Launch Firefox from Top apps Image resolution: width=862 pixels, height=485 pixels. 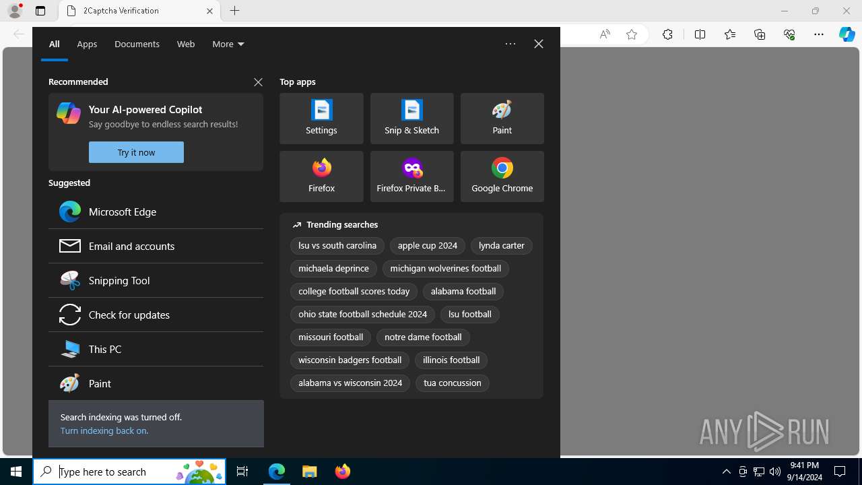pyautogui.click(x=321, y=176)
